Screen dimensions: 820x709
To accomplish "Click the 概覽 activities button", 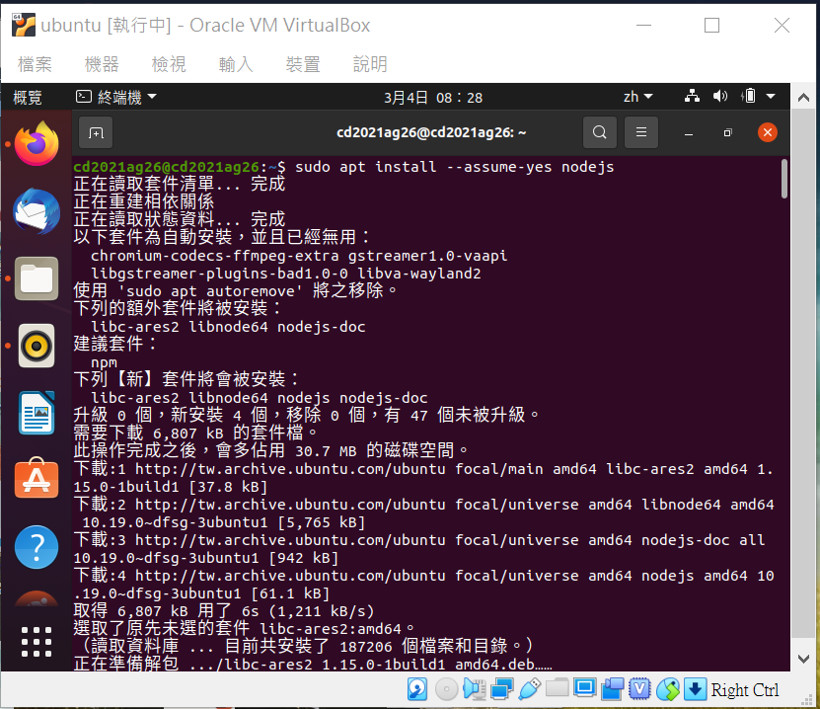I will pyautogui.click(x=28, y=98).
